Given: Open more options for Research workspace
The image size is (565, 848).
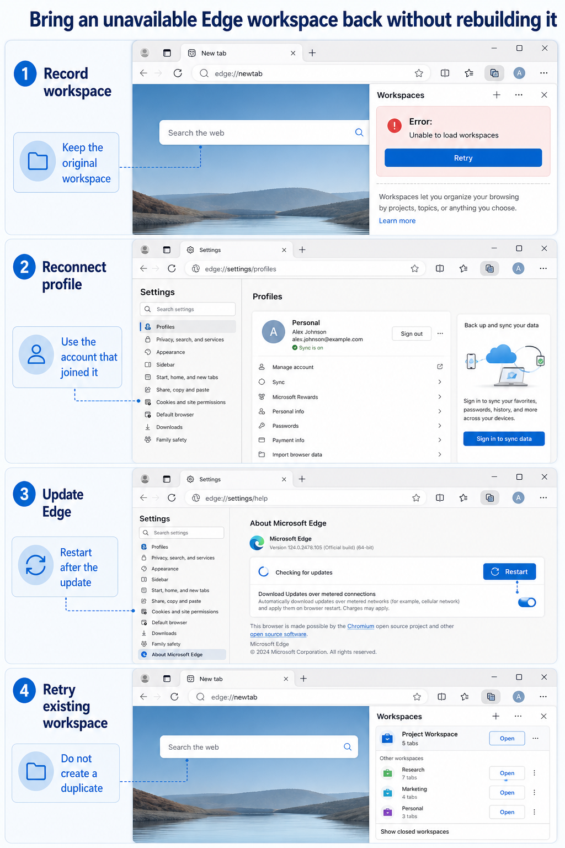Looking at the screenshot, I should point(534,773).
